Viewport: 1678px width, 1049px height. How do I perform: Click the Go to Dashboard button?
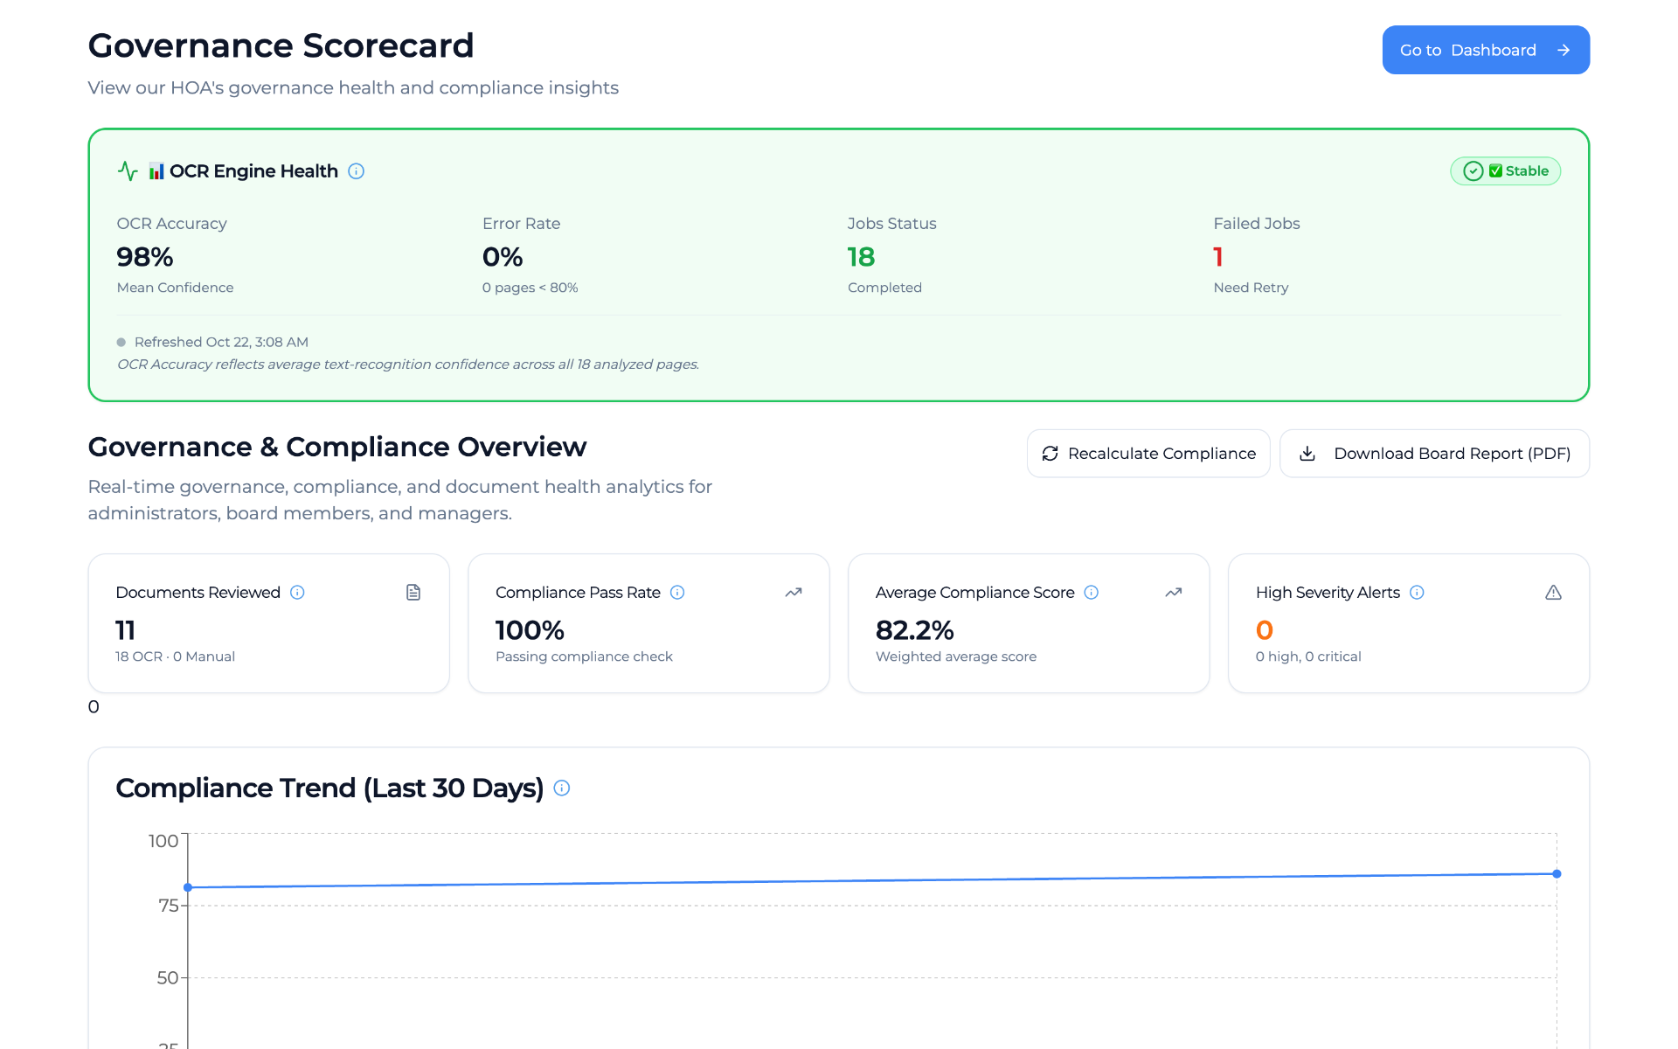point(1486,50)
